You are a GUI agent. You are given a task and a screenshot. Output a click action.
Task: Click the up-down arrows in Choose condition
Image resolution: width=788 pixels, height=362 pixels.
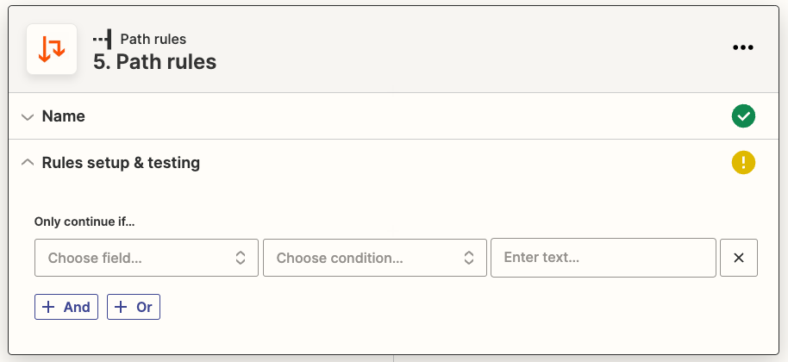pos(469,258)
